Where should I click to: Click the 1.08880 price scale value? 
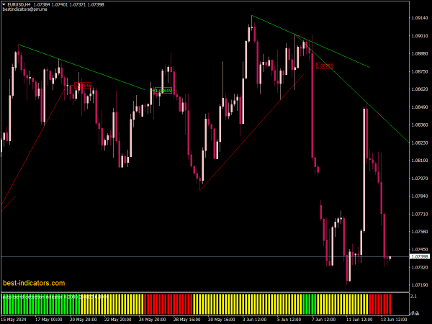pos(420,54)
